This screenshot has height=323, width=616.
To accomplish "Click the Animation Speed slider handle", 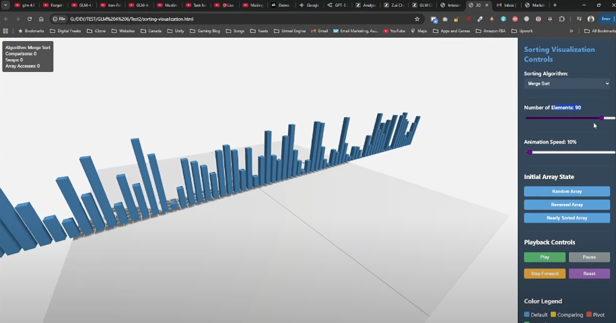I will coord(529,153).
